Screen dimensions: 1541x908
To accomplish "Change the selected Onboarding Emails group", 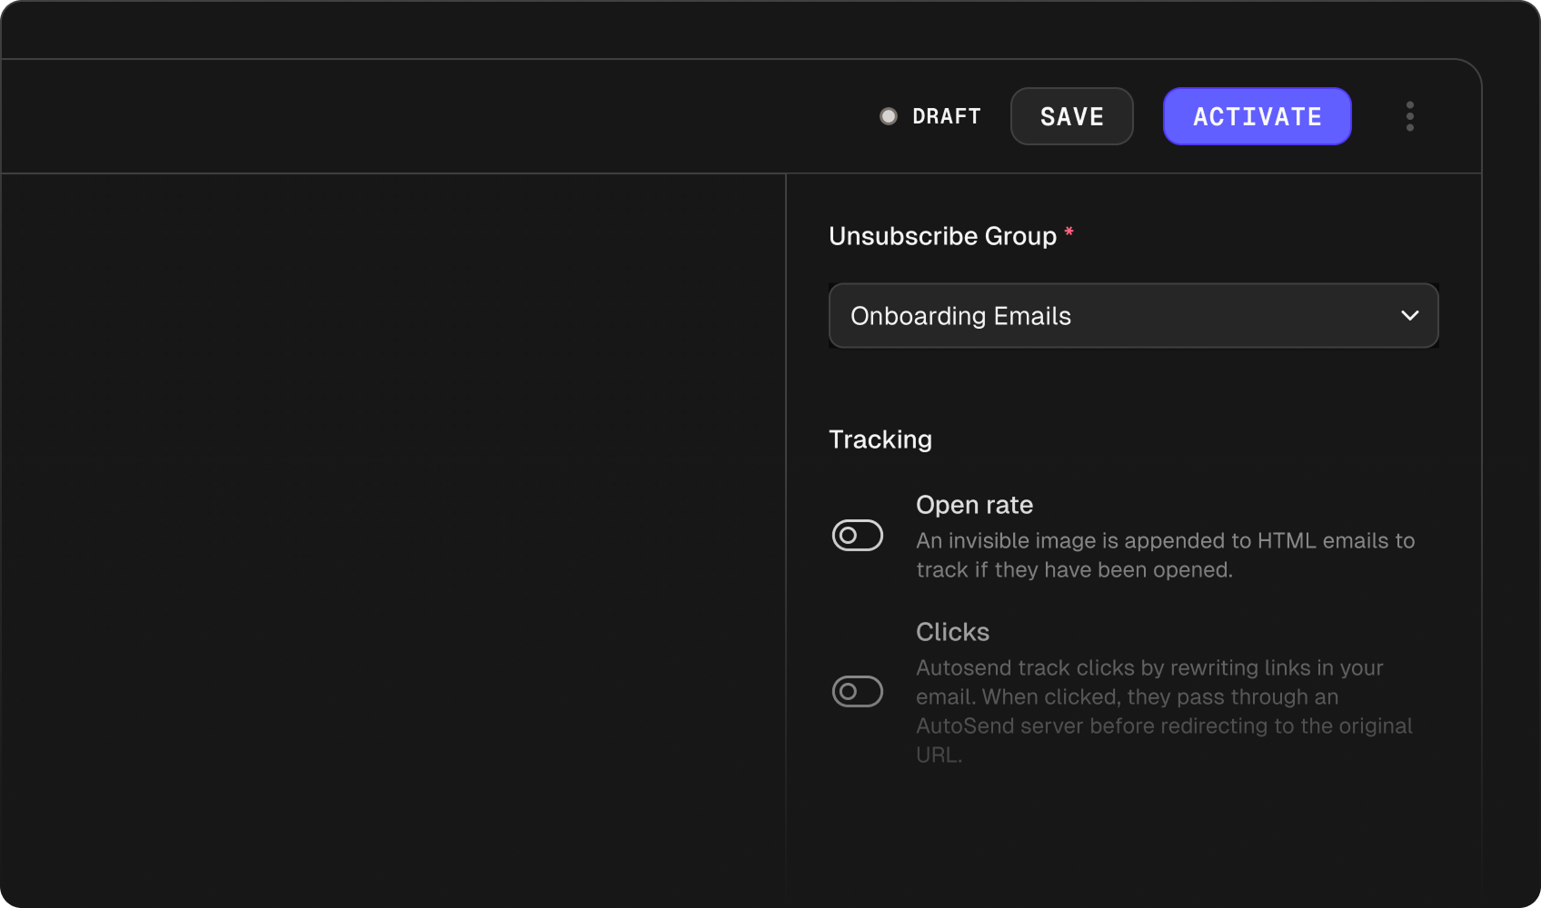I will [x=1133, y=316].
